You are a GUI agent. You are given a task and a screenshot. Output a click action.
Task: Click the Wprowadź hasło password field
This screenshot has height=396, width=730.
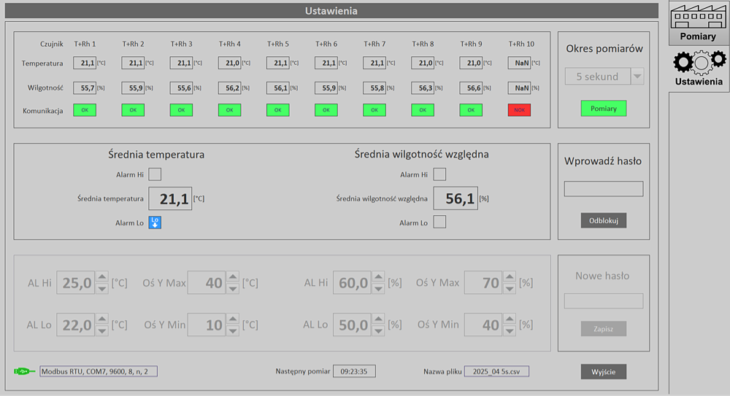[604, 189]
